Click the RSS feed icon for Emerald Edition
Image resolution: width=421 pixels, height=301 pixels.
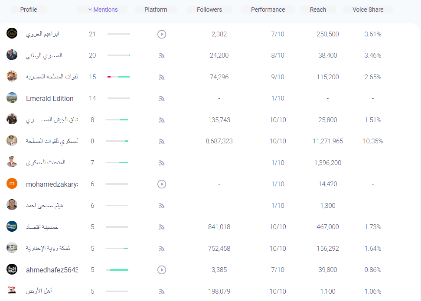(162, 98)
